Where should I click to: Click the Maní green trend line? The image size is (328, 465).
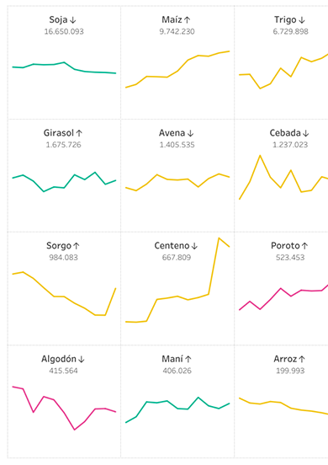tap(177, 410)
